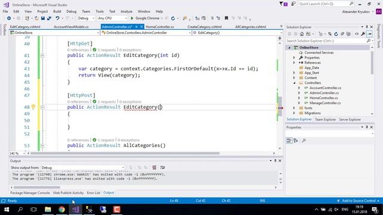Close the AdminController.cs tab
Image resolution: width=383 pixels, height=215 pixels.
[141, 27]
